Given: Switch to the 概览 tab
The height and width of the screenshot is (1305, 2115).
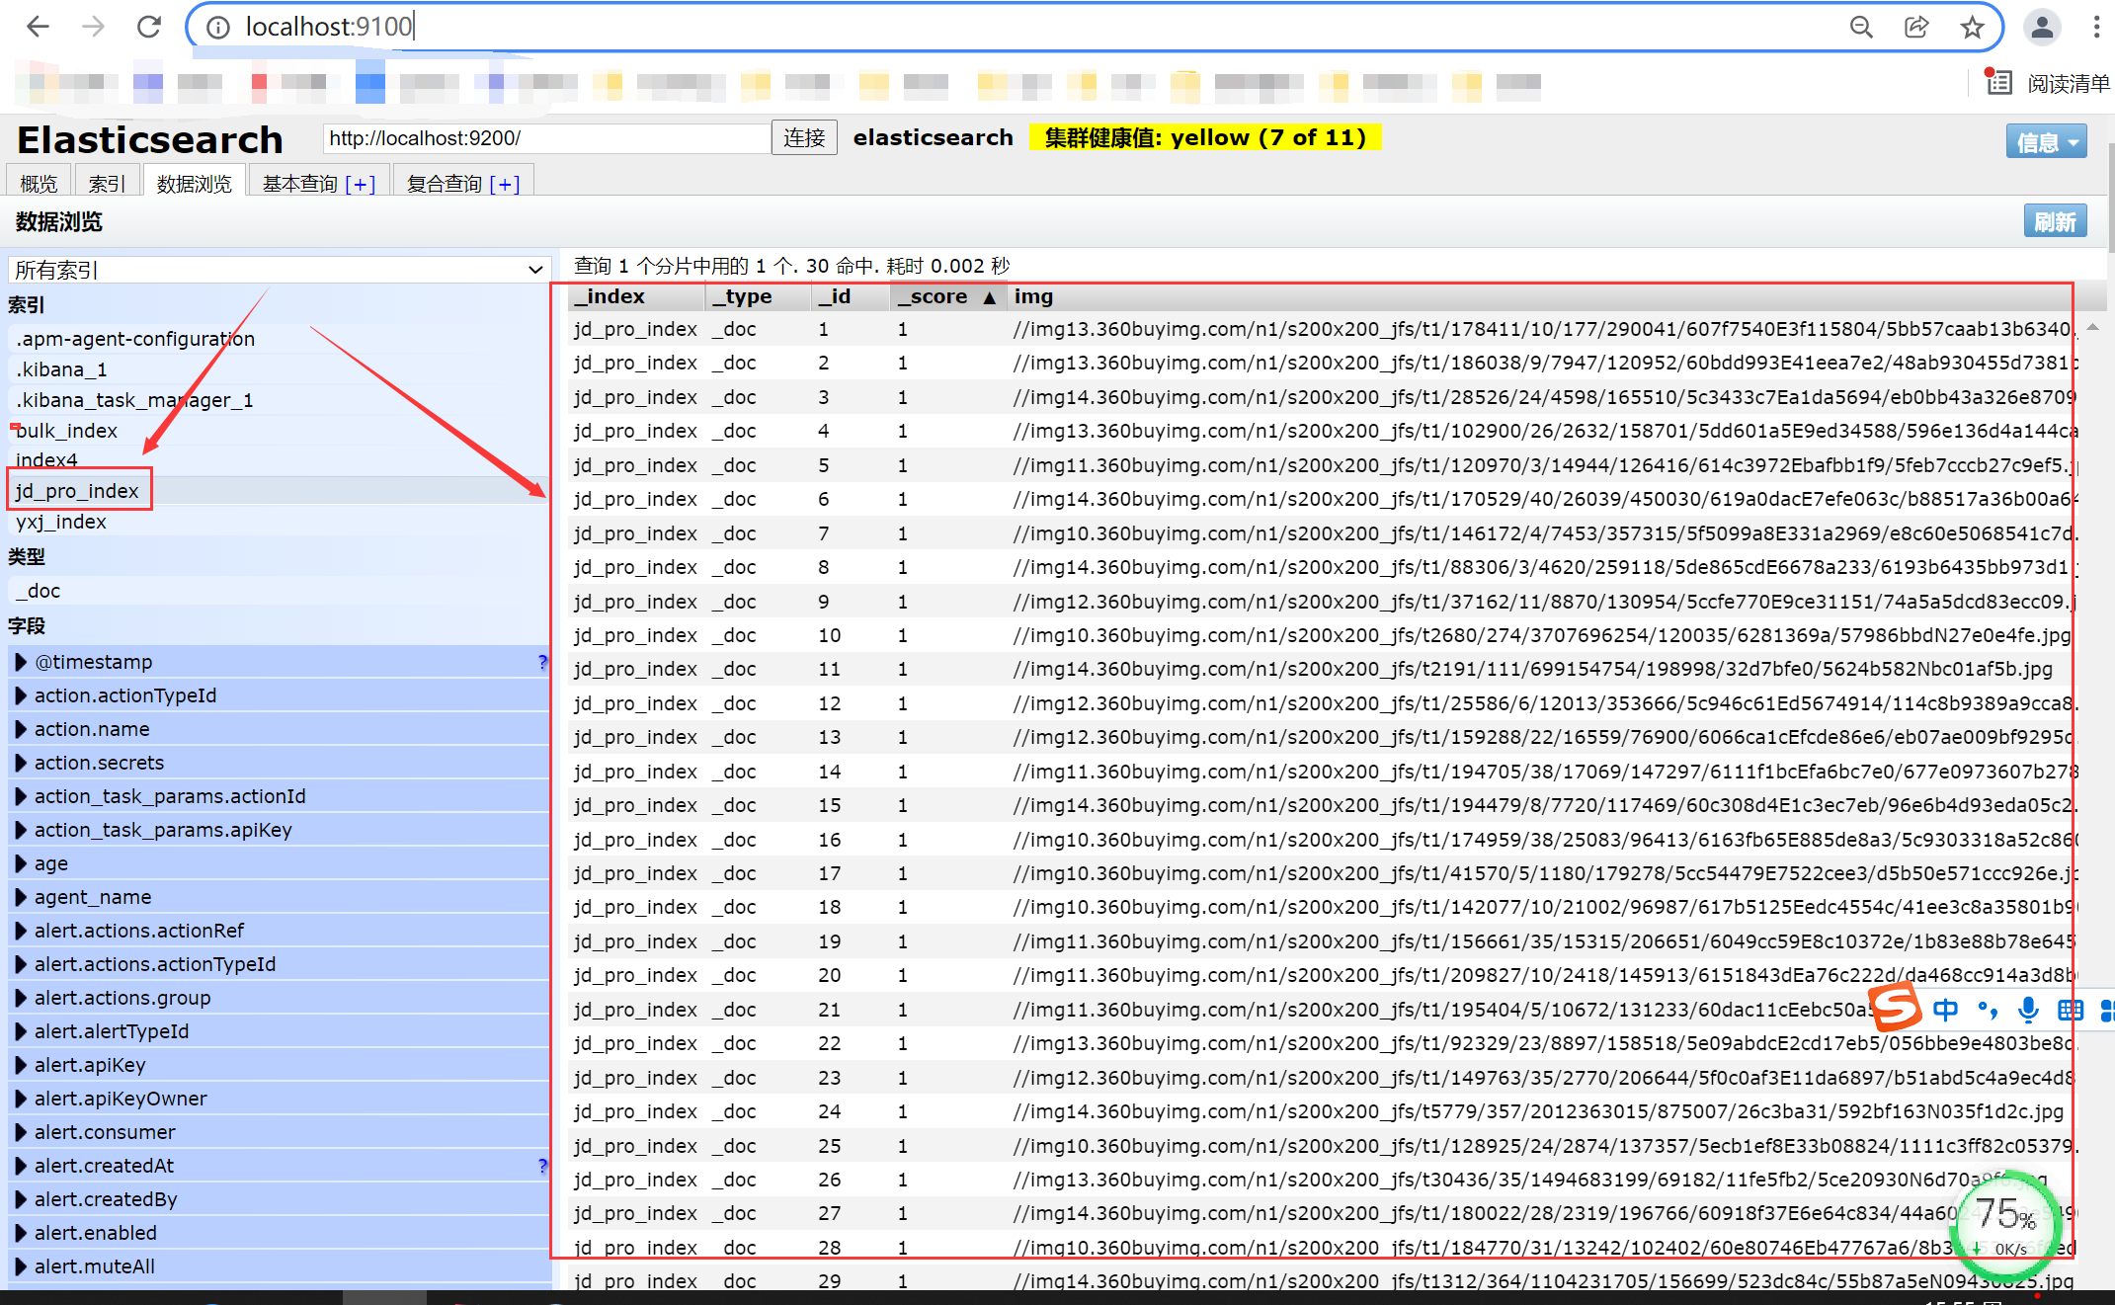Looking at the screenshot, I should tap(39, 183).
